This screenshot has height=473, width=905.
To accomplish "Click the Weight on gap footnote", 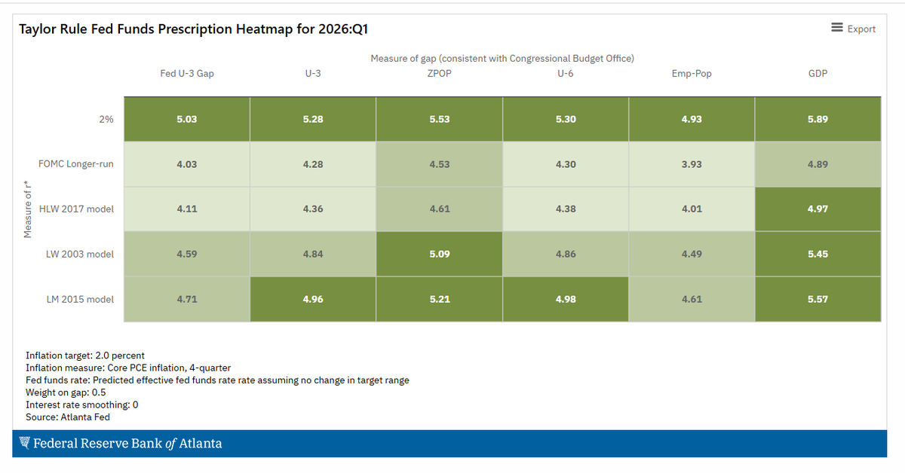I will point(66,392).
